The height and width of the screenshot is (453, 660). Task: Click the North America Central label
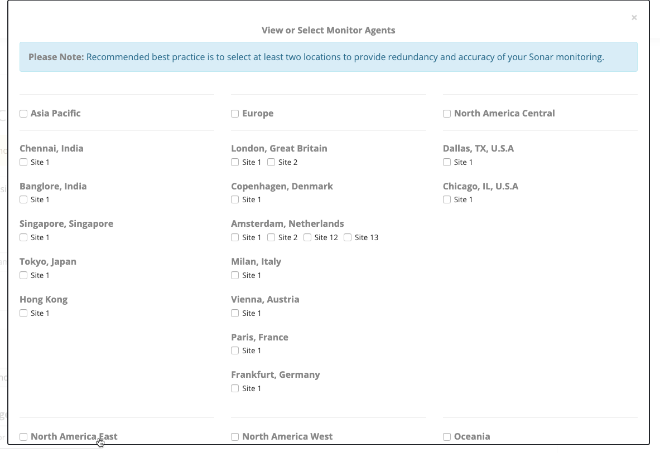[x=504, y=114]
